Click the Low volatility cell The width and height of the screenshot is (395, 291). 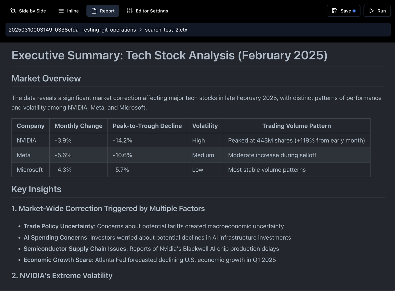click(x=205, y=169)
